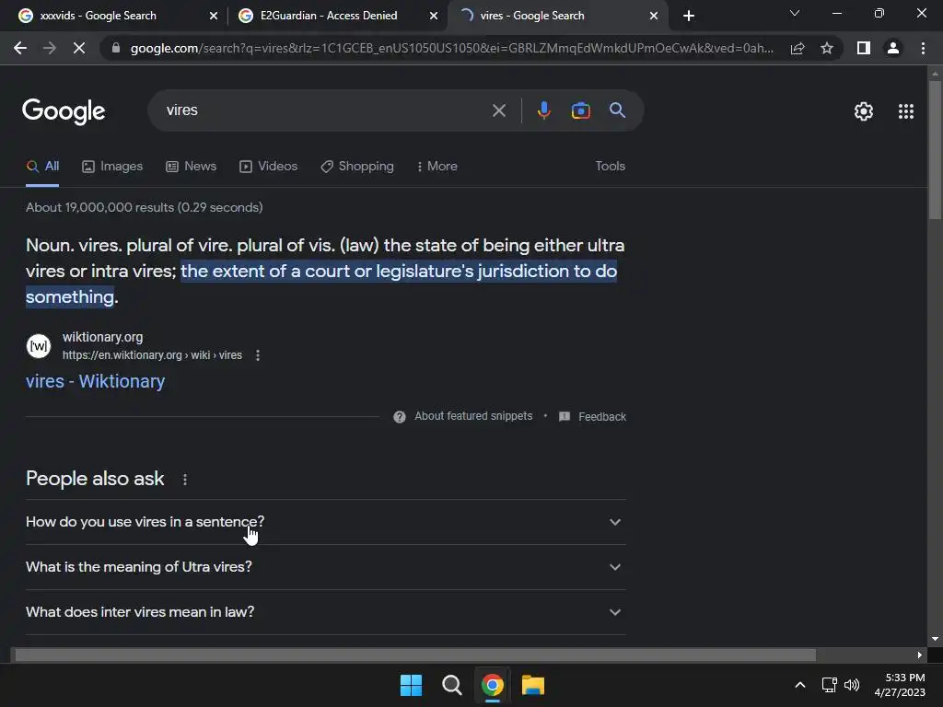
Task: Open the browser side panel icon
Action: 864,48
